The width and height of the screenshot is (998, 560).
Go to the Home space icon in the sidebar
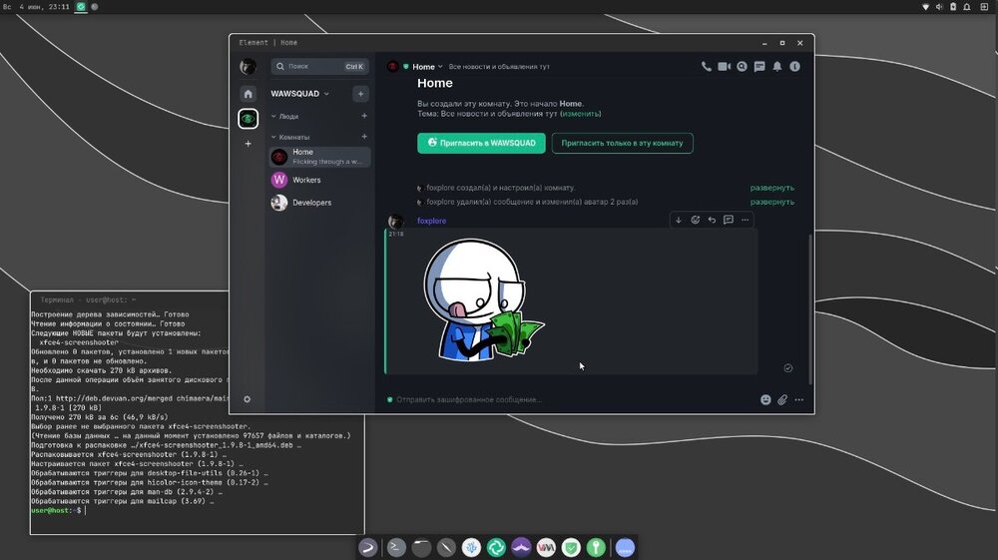[x=249, y=94]
